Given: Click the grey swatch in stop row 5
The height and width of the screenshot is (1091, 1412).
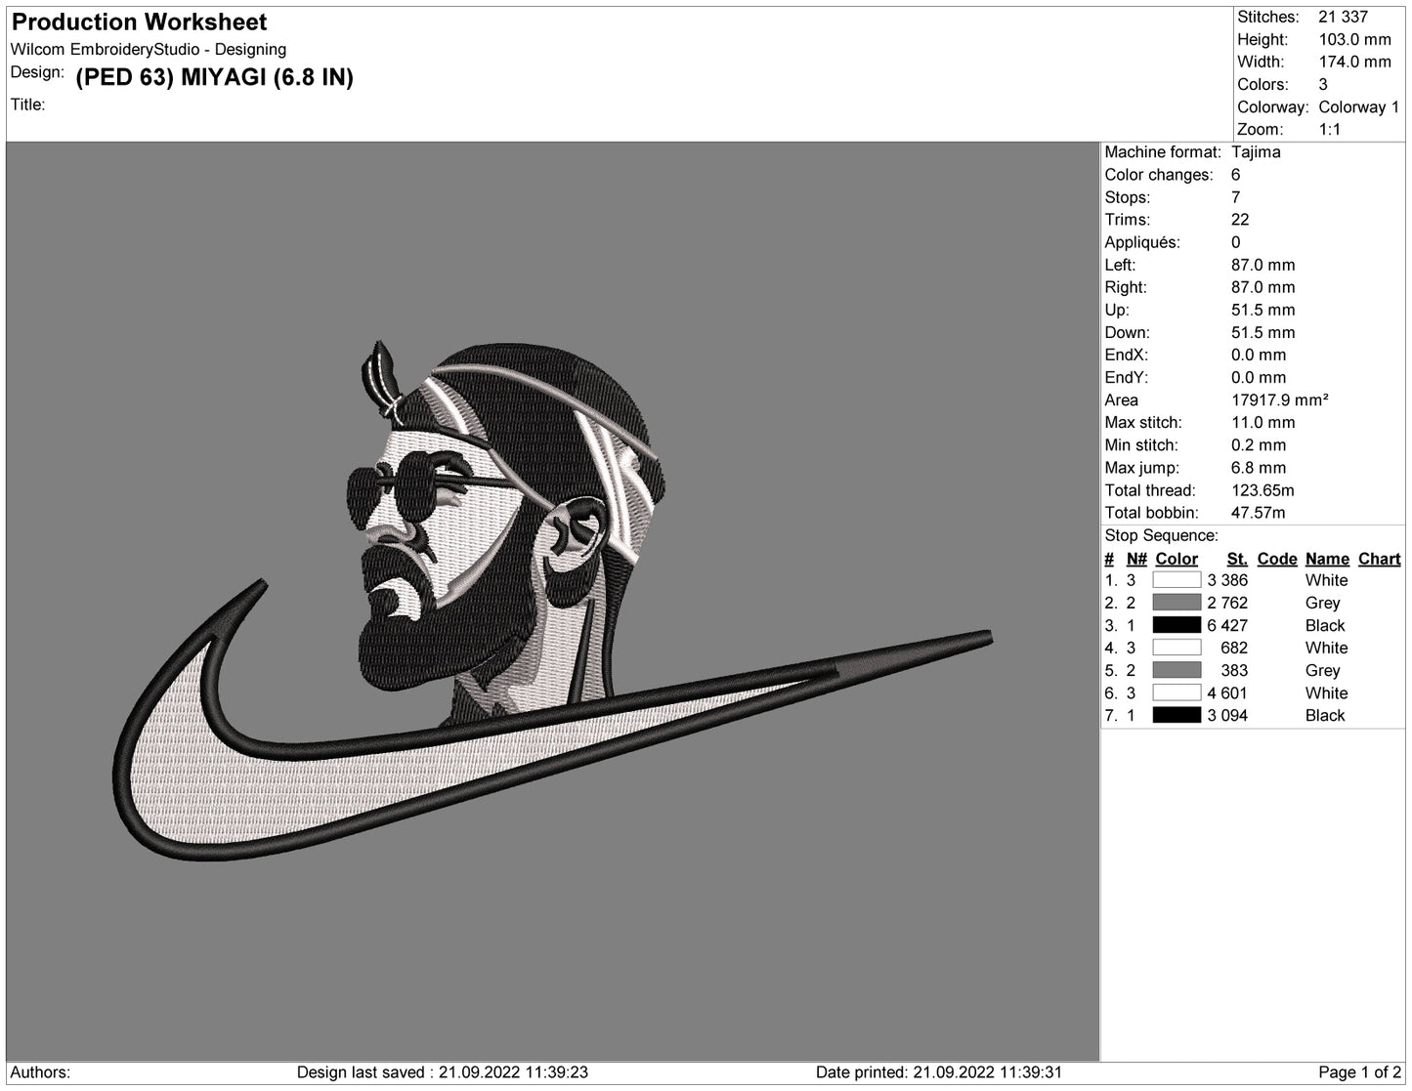Looking at the screenshot, I should [x=1177, y=670].
